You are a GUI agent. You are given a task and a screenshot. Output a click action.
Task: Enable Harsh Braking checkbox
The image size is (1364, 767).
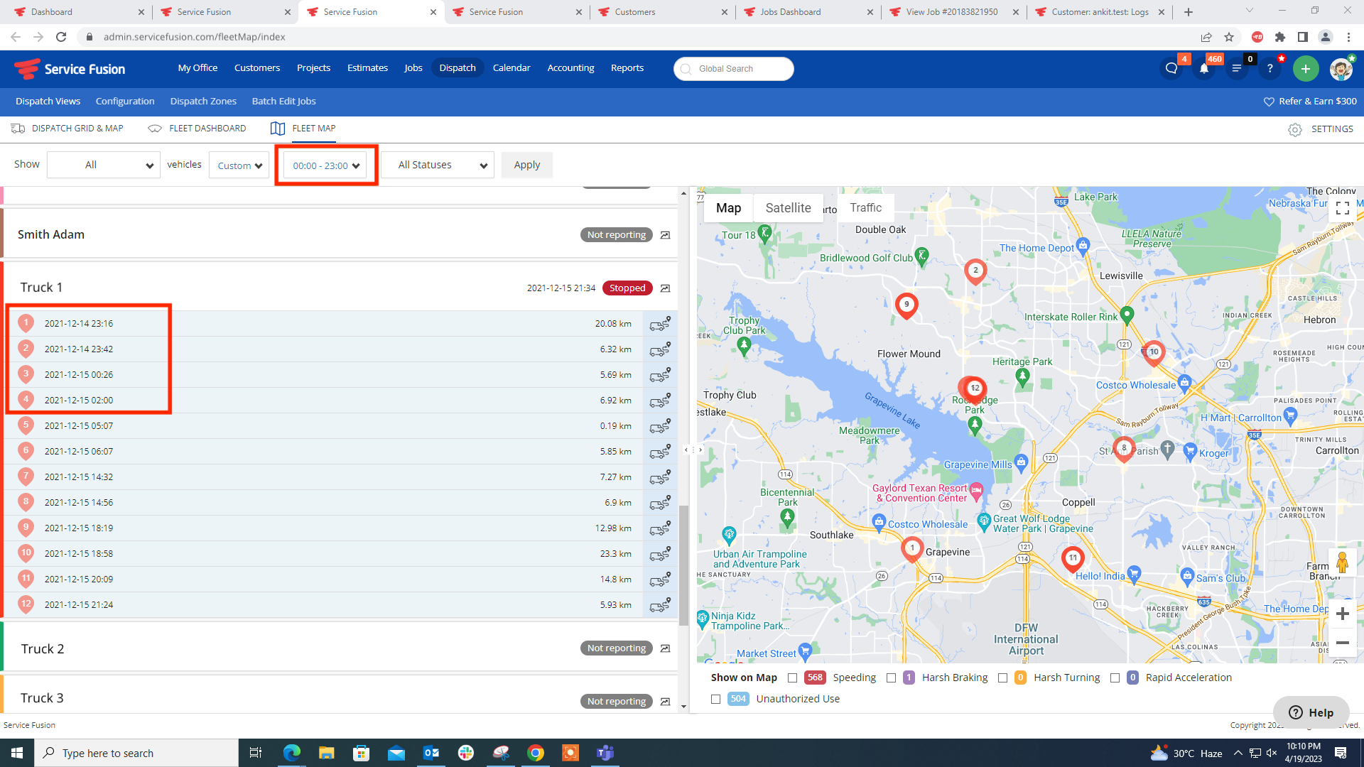891,678
